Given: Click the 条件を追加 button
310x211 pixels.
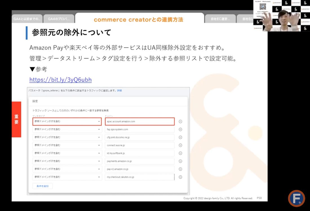Looking at the screenshot, I should click(43, 186).
